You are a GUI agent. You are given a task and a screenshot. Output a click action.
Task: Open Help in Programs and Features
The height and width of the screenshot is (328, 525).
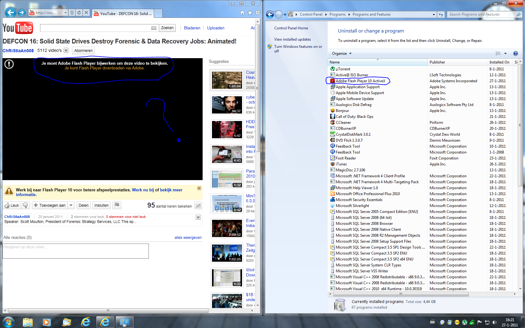(x=516, y=53)
